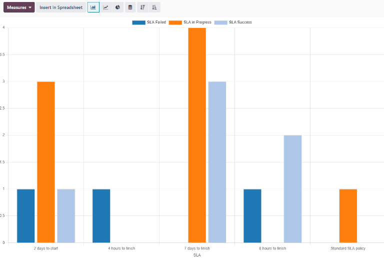
Task: Click blue bar for 4 hours to finish
Action: [x=101, y=215]
